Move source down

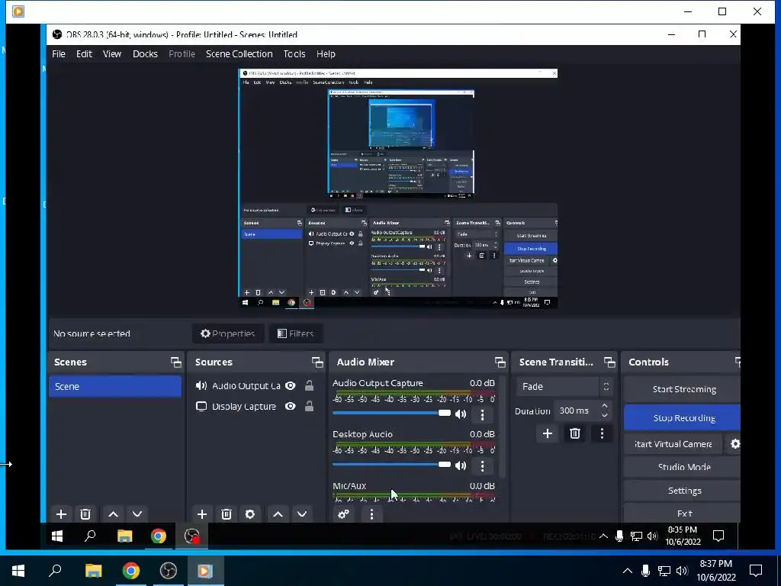tap(302, 514)
